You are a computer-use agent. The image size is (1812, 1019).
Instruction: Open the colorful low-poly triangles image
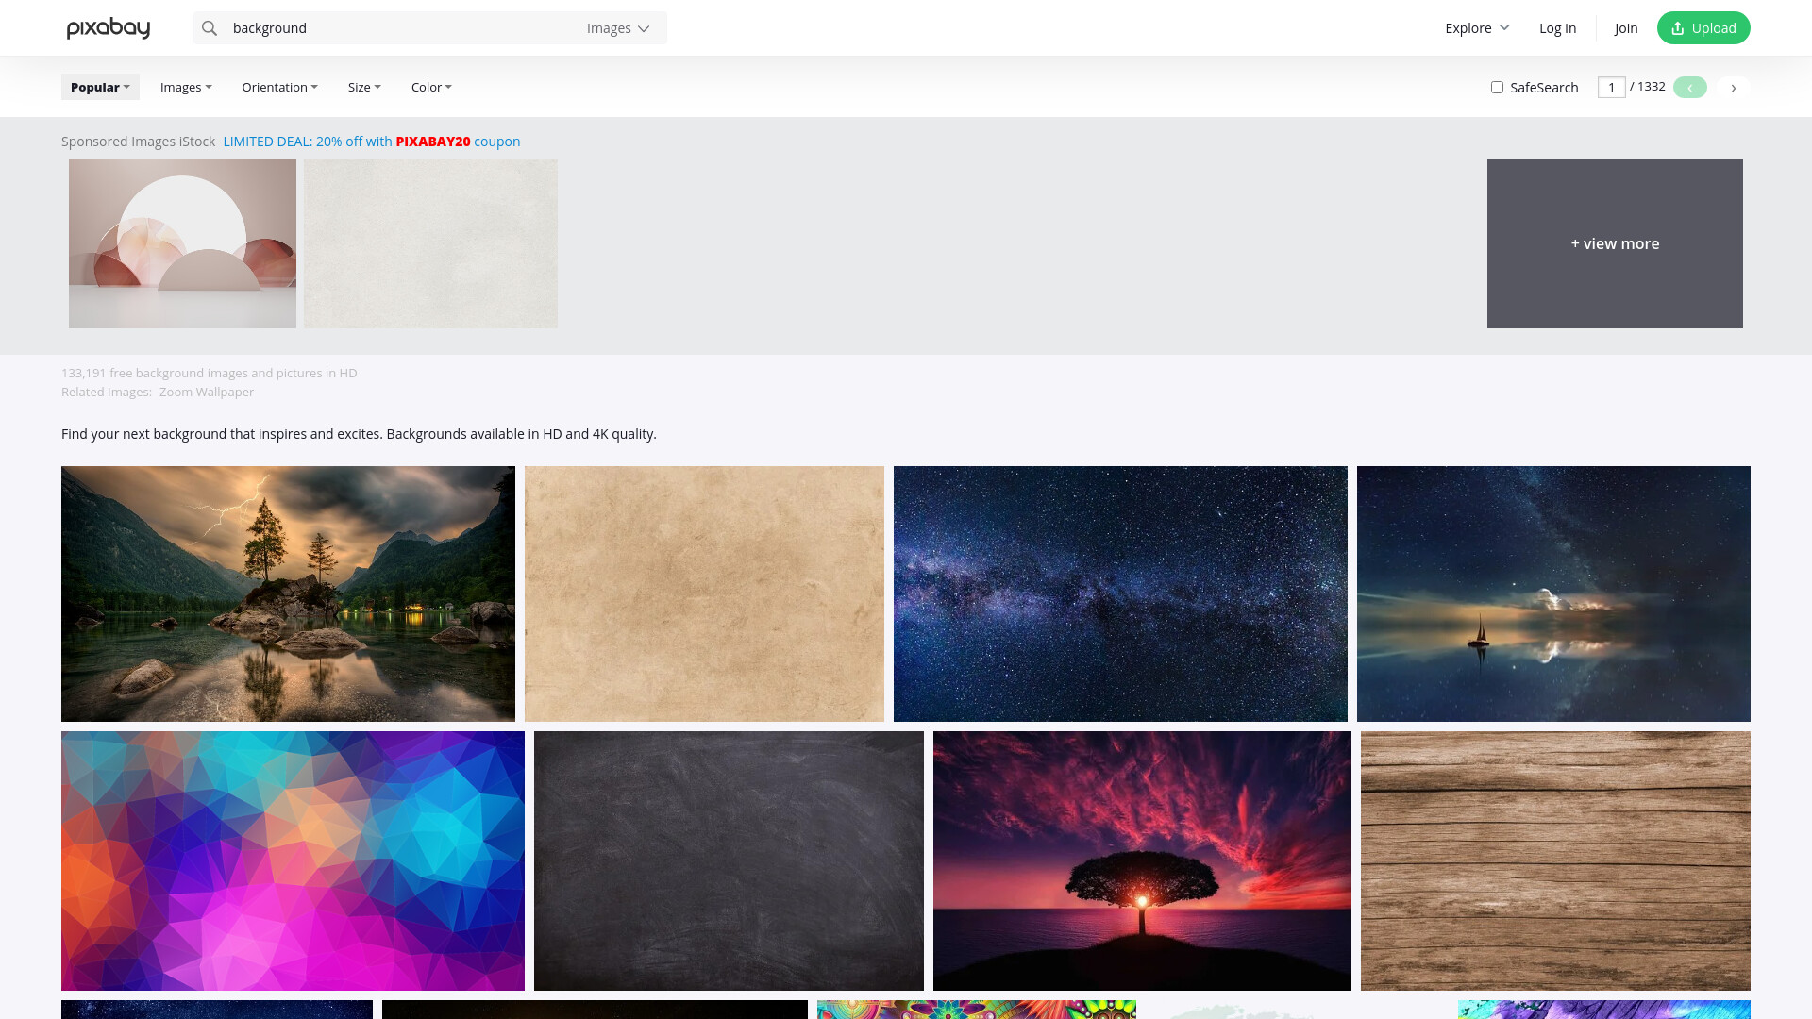(293, 860)
